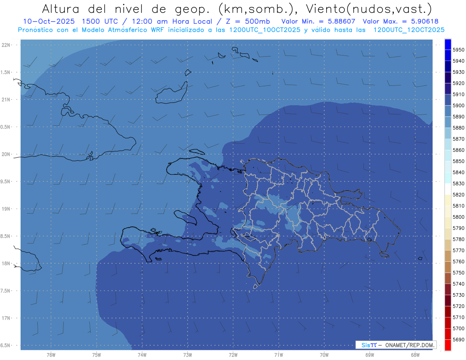The height and width of the screenshot is (360, 466).
Task: Click the '22N' latitude axis label
Action: coord(5,45)
